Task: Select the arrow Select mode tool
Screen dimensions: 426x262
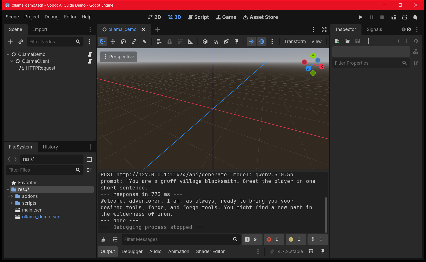Action: 145,42
